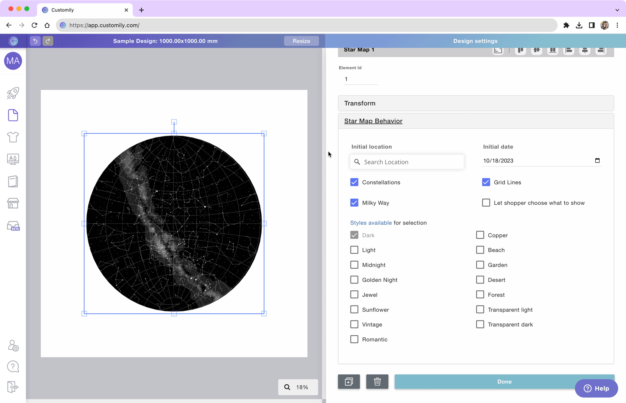Click the log out icon in the sidebar
626x403 pixels.
coord(13,387)
